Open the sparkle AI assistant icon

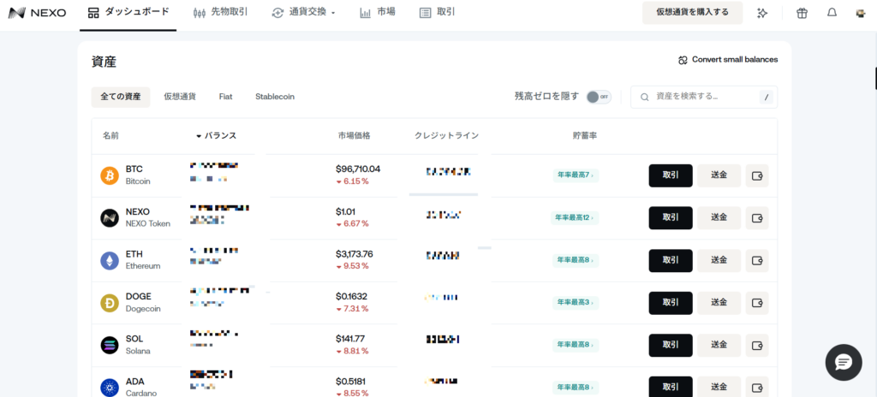(761, 13)
